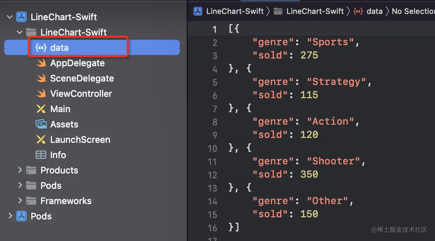Click the Swift icon beside SceneDelegate
The image size is (435, 241).
point(41,78)
